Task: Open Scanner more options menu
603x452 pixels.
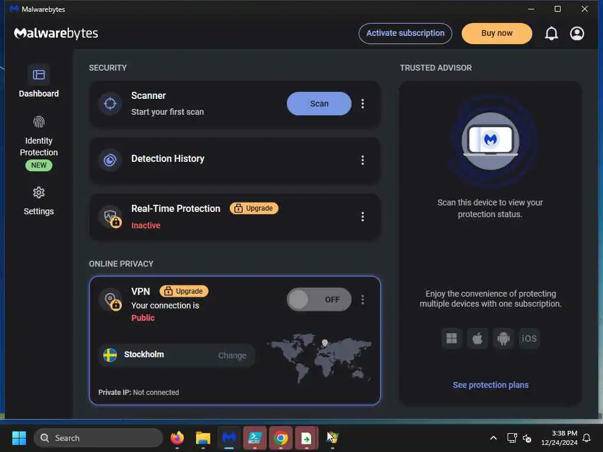Action: pyautogui.click(x=362, y=104)
